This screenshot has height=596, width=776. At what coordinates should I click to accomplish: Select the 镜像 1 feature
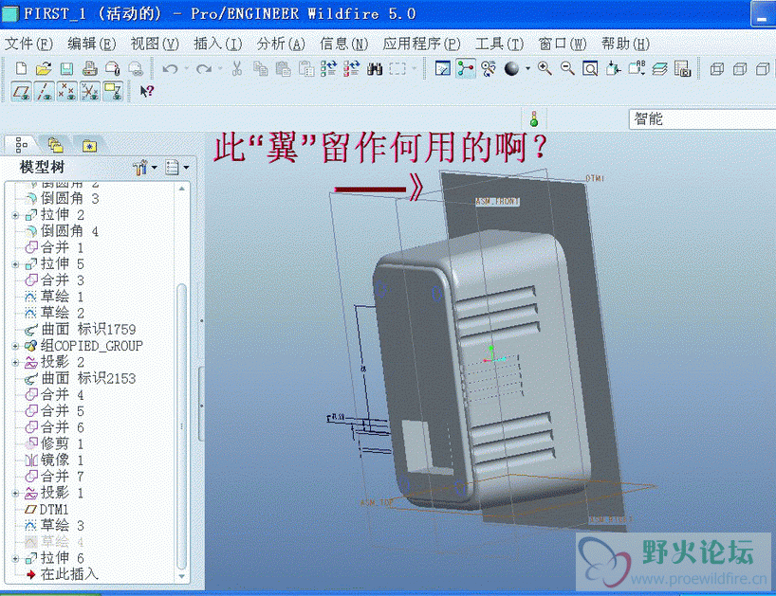pos(54,461)
